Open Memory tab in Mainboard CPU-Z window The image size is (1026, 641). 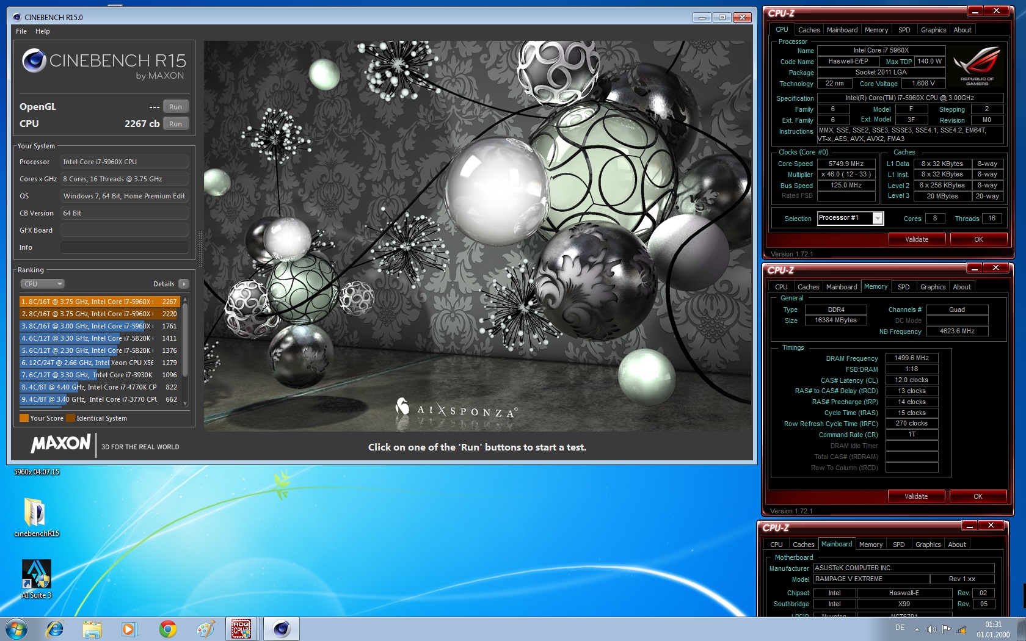[871, 545]
